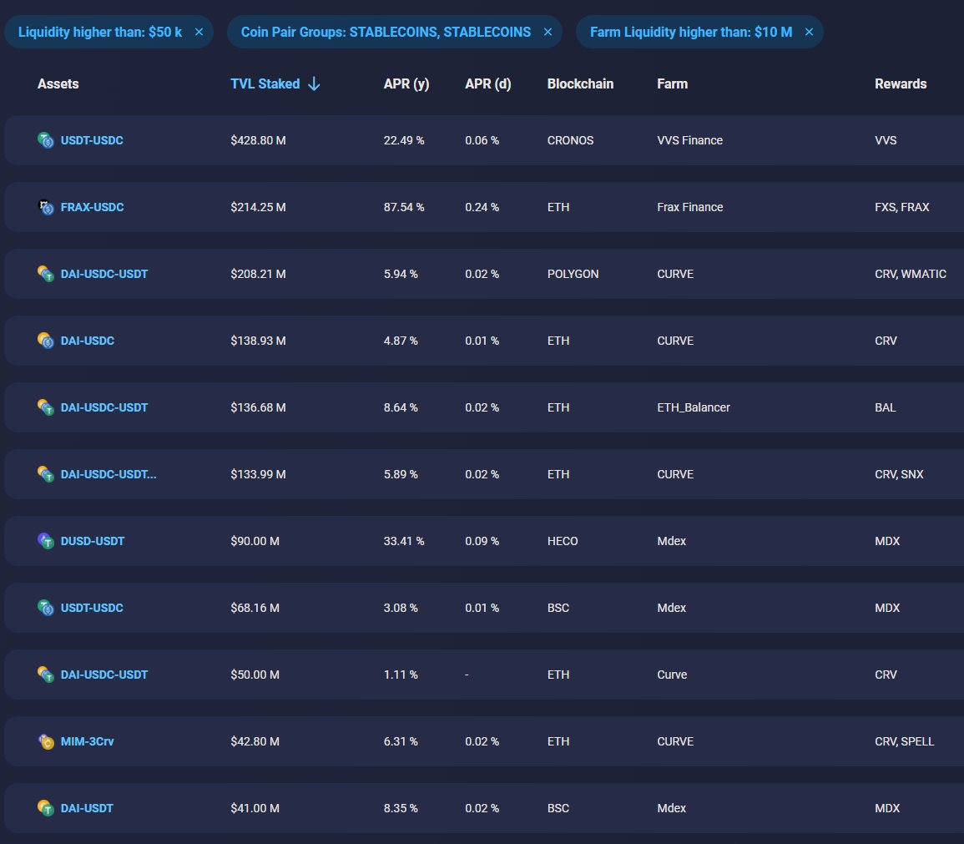The width and height of the screenshot is (964, 844).
Task: Click the MIM-3Crv coin icon
Action: (46, 741)
